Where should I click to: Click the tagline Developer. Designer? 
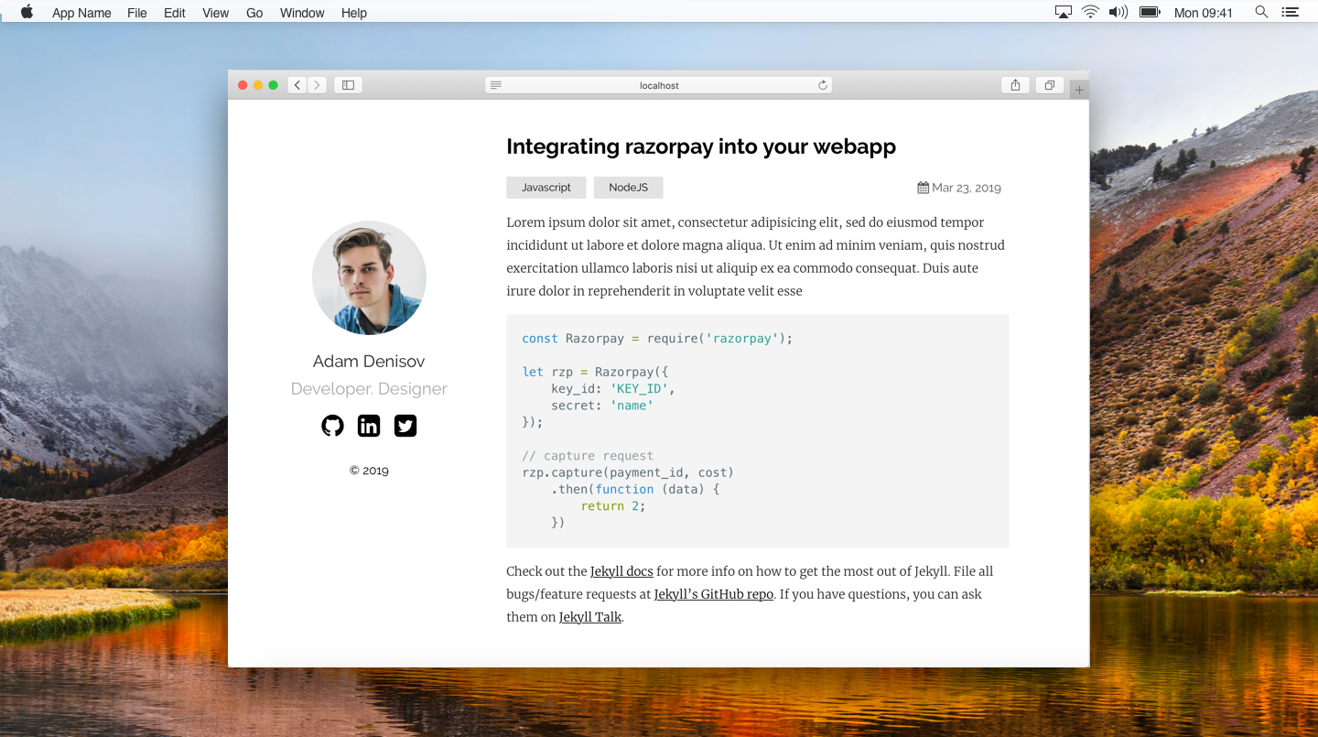click(x=369, y=388)
